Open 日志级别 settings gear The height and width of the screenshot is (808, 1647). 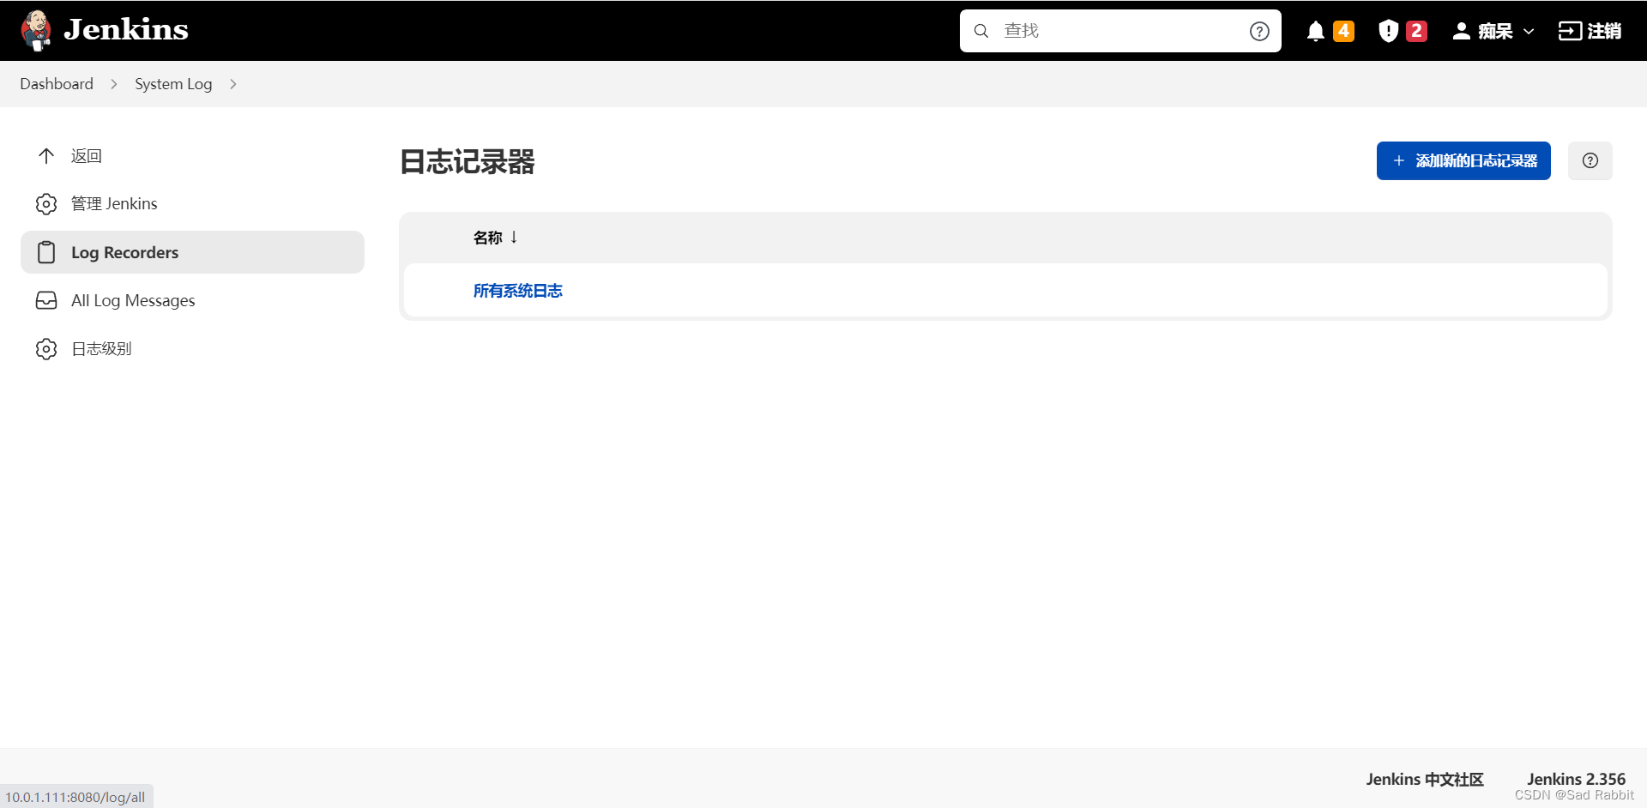click(46, 348)
